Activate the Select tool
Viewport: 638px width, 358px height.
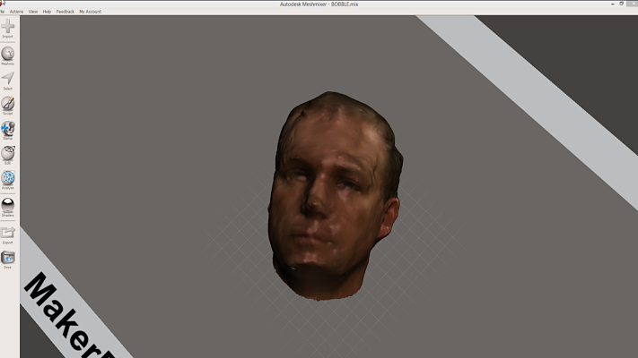click(x=8, y=81)
